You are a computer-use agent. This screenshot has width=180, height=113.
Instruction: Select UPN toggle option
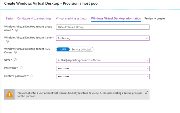[63, 49]
